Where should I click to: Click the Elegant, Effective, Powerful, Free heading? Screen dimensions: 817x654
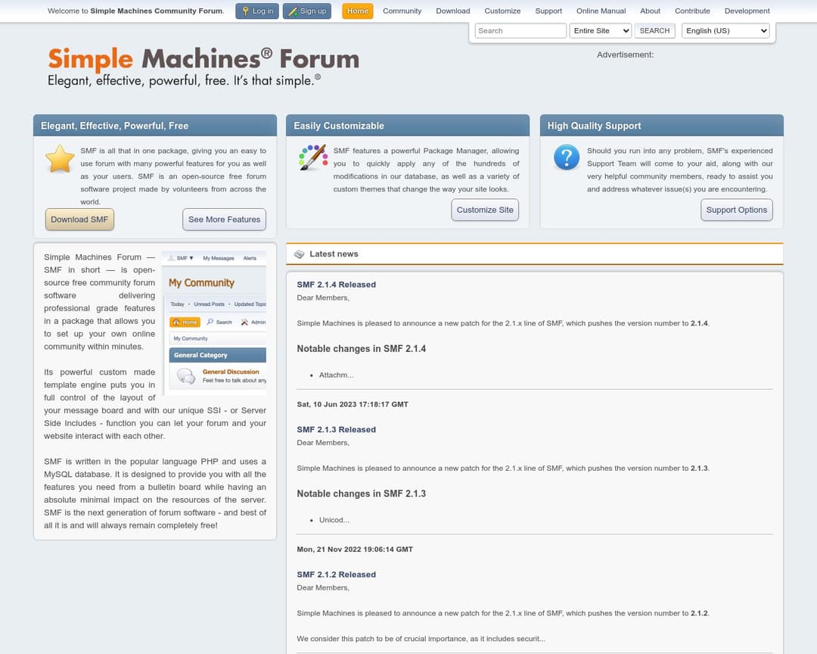point(115,126)
